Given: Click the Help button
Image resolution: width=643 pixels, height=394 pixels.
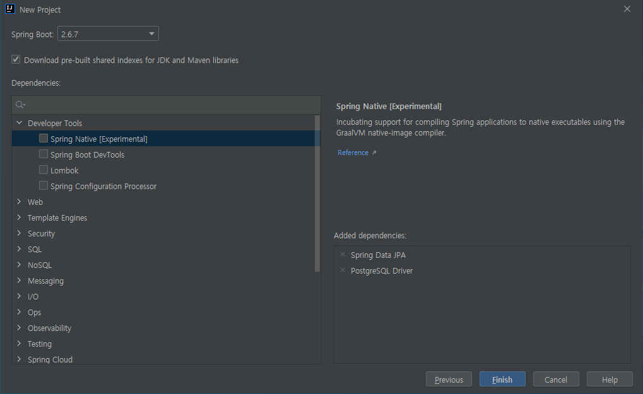Looking at the screenshot, I should click(x=610, y=380).
